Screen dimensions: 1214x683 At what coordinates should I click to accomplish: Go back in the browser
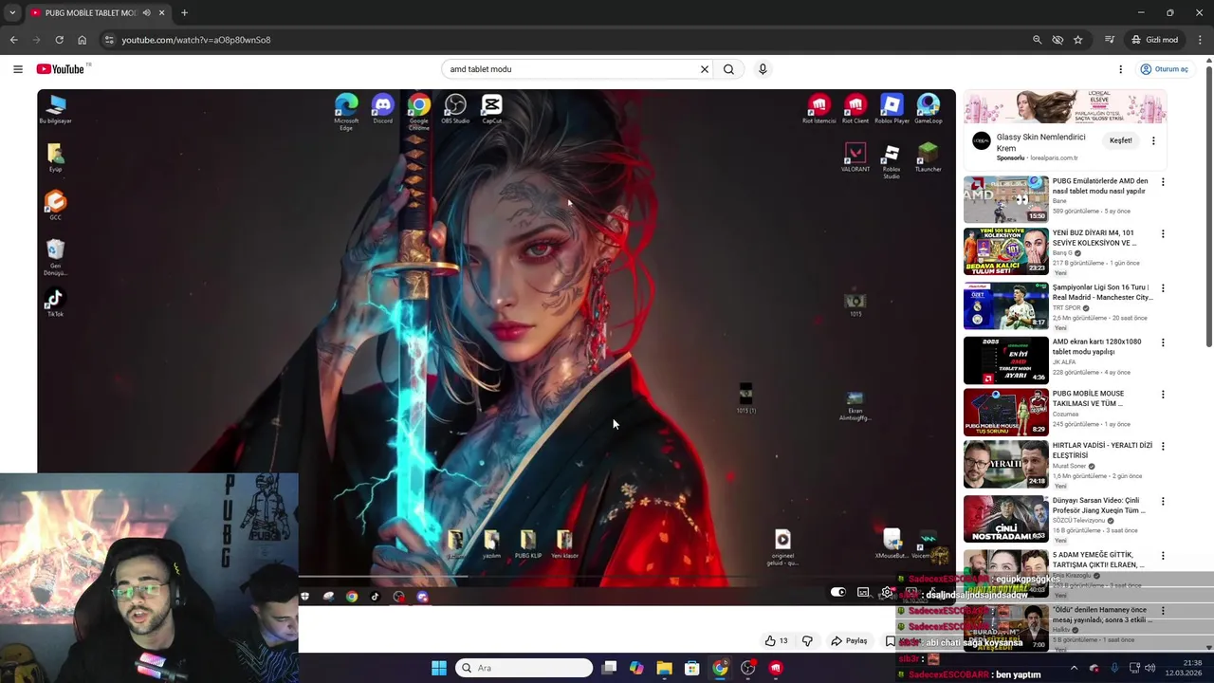[x=13, y=40]
